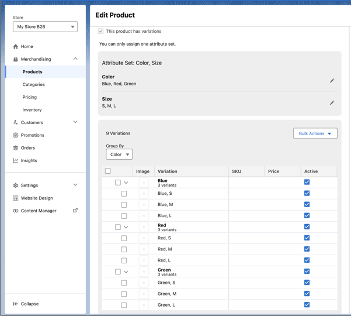Click the Collapse sidebar arrow icon
Image resolution: width=351 pixels, height=316 pixels.
pyautogui.click(x=15, y=304)
